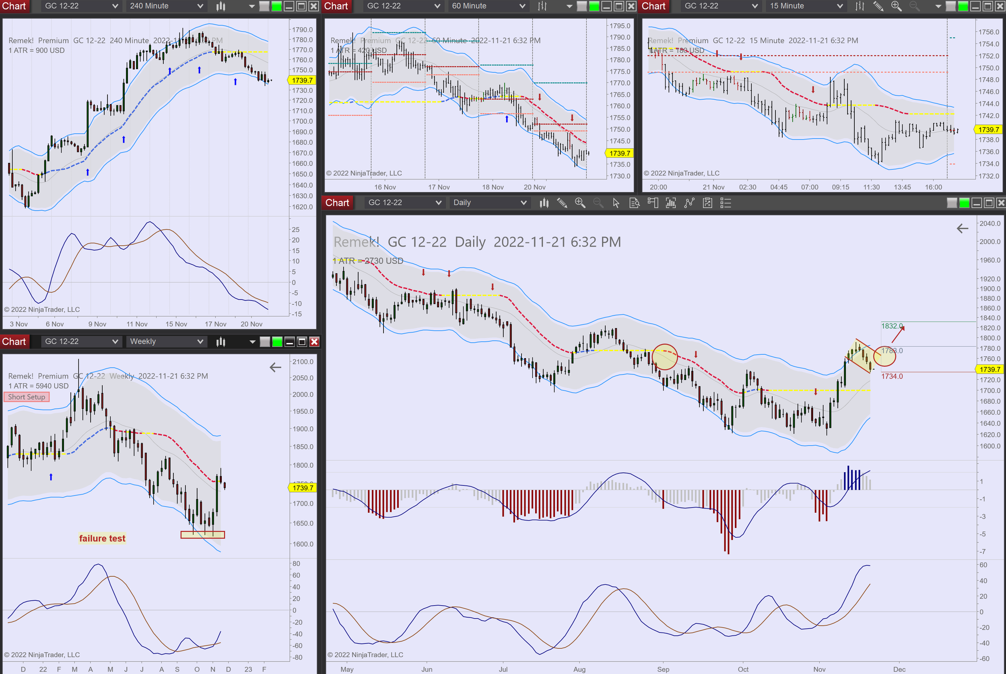Image resolution: width=1006 pixels, height=674 pixels.
Task: Open bar type selector in Daily chart toolbar
Action: pos(544,203)
